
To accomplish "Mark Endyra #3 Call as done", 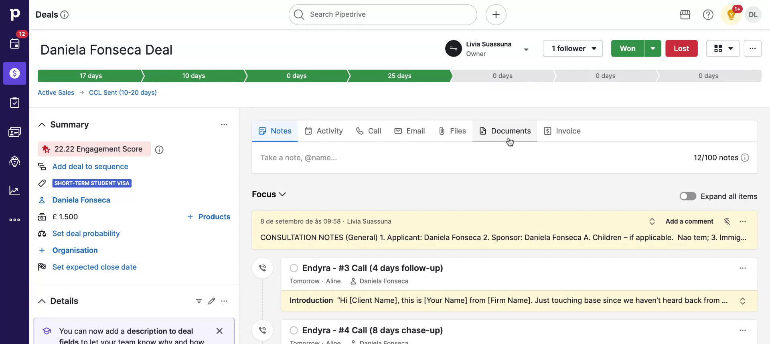I will pos(294,268).
